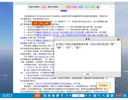
Task: Click the highlighted text 新疆大学 in item 1
Action: point(40,27)
